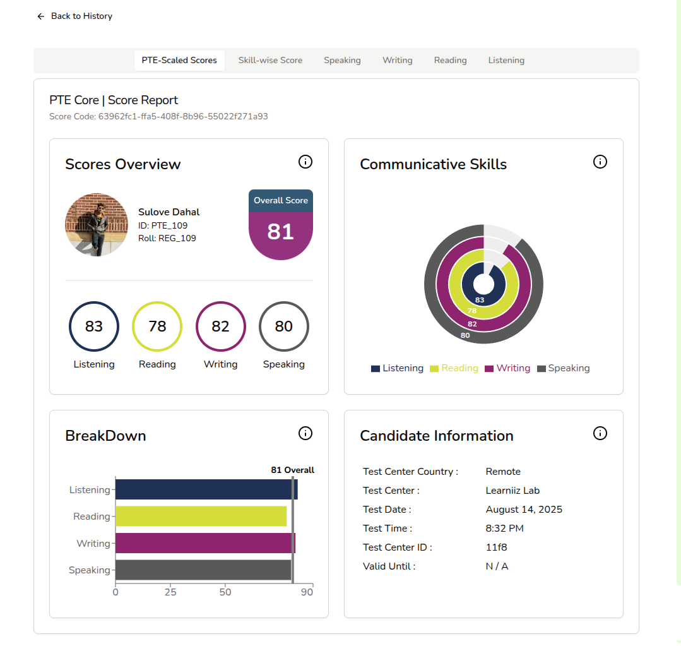Select the Speaking score circle showing 80
Screen dimensions: 681x646
[x=283, y=326]
